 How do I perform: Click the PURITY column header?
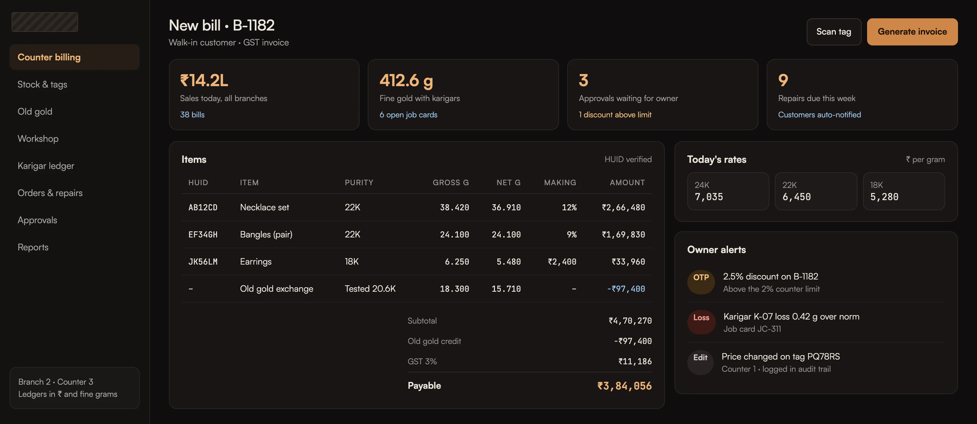(359, 182)
